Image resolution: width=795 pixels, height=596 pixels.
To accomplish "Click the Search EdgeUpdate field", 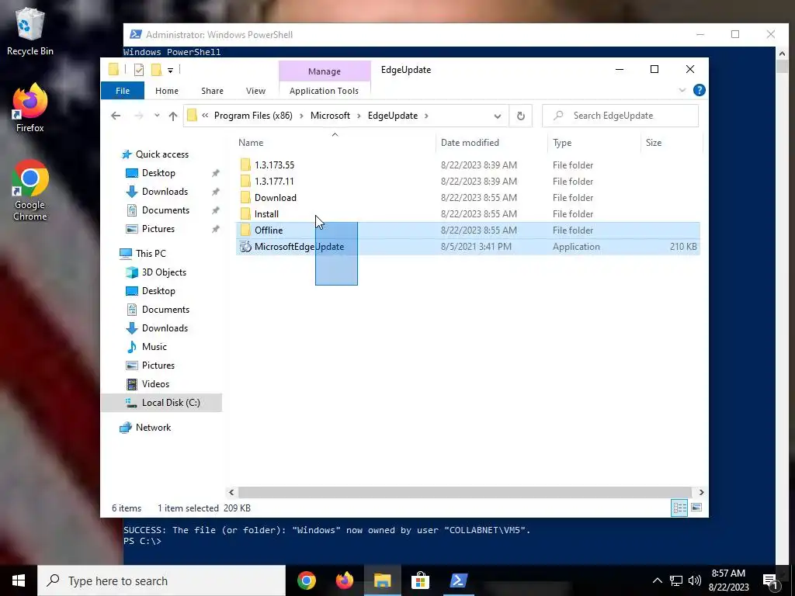I will pyautogui.click(x=620, y=116).
